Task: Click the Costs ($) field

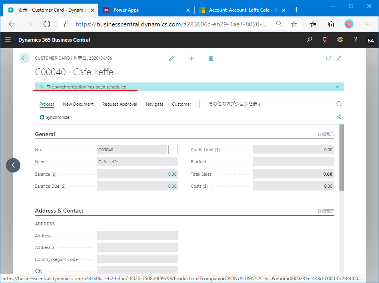Action: pos(293,186)
